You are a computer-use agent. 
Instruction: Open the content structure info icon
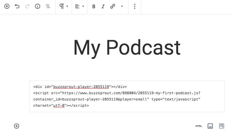tap(38, 6)
